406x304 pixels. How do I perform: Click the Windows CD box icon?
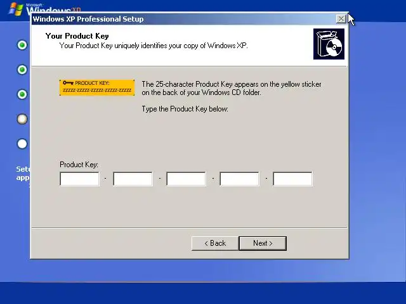coord(329,44)
